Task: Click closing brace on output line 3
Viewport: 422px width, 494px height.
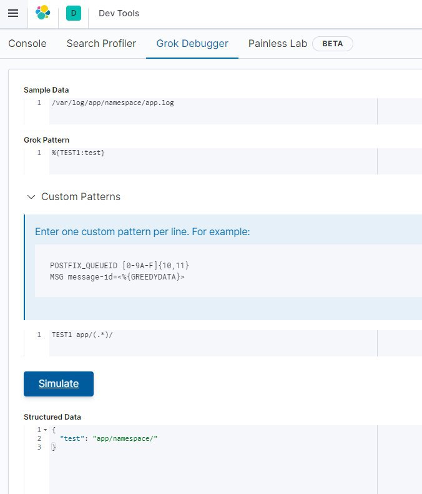Action: point(54,446)
